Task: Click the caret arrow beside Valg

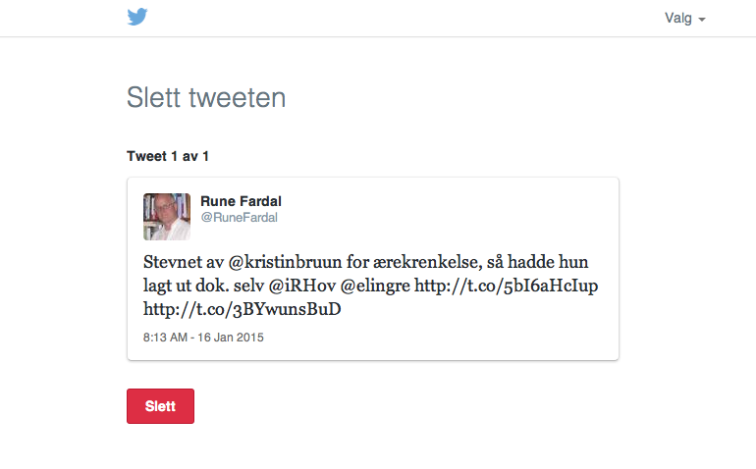Action: pyautogui.click(x=702, y=20)
